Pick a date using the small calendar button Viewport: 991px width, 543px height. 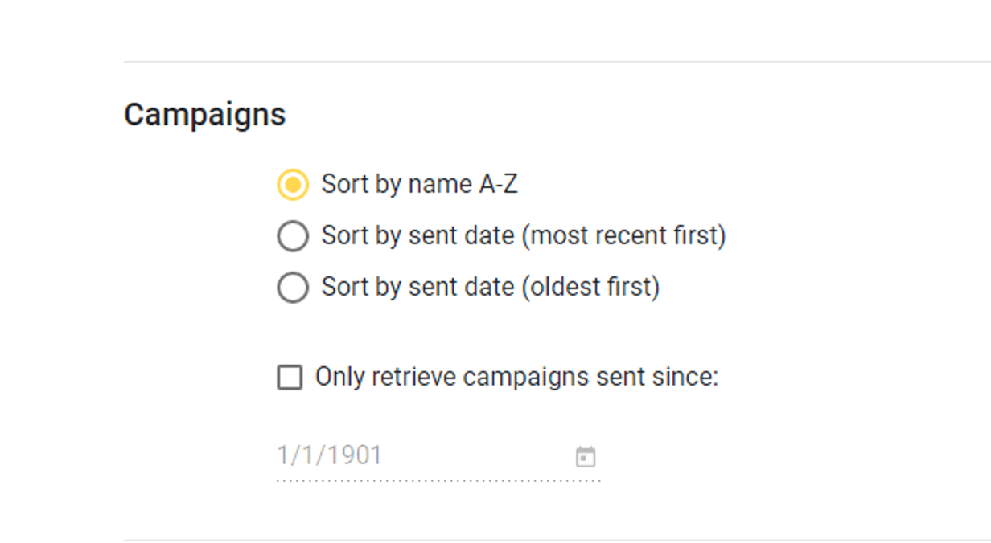[586, 457]
